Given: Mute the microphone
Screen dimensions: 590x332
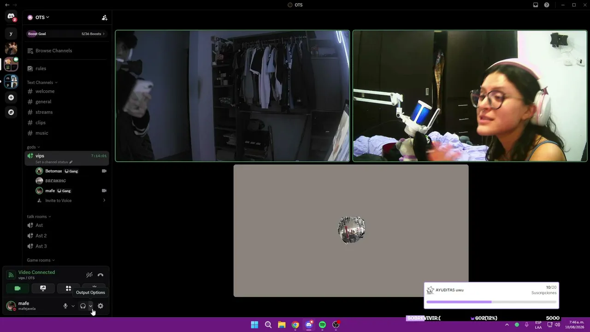Looking at the screenshot, I should [65, 306].
